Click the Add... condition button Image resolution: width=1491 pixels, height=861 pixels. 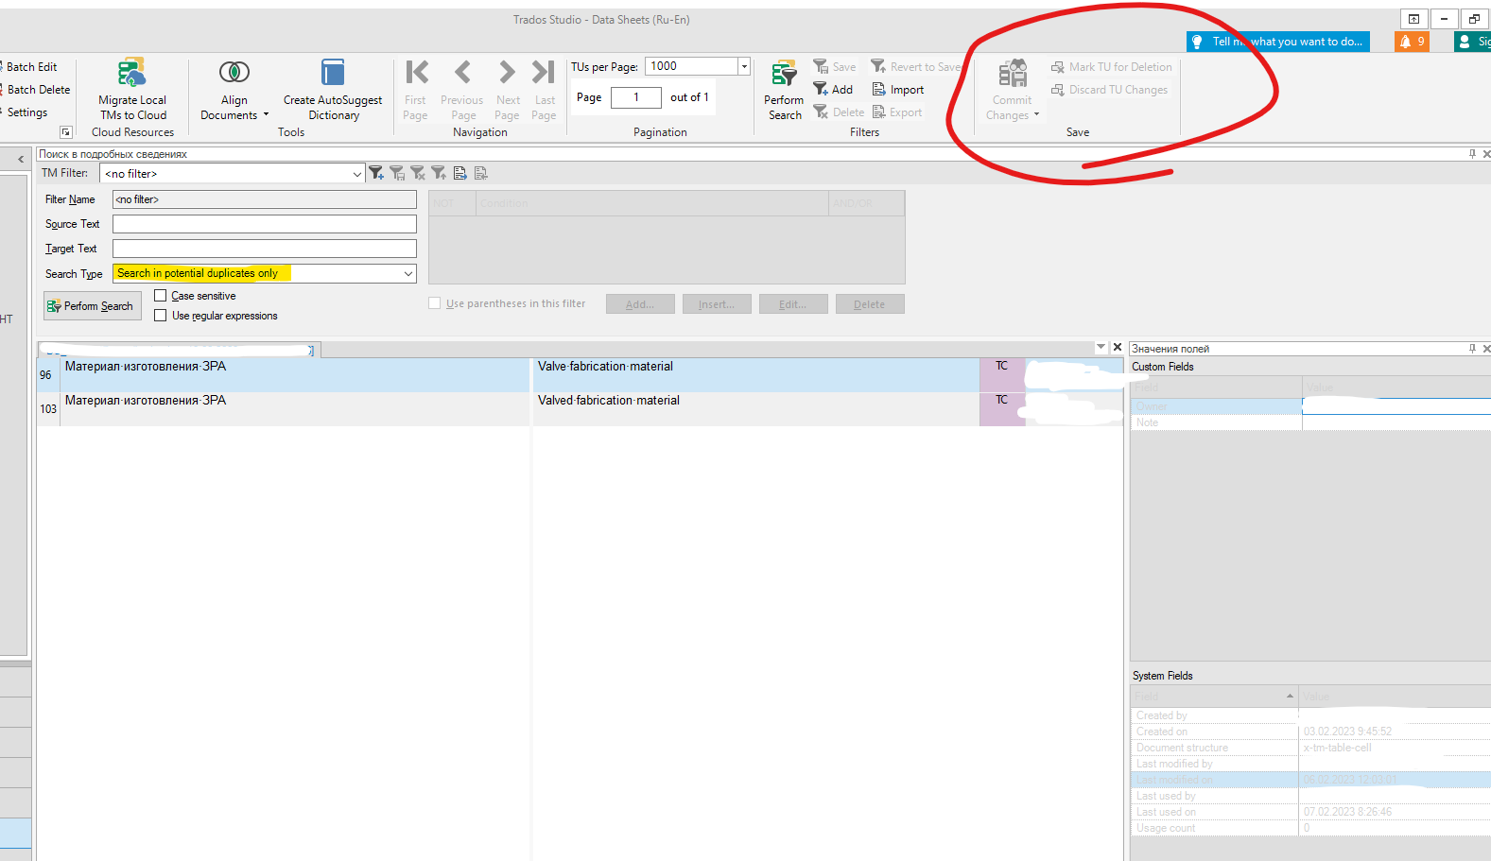tap(640, 304)
